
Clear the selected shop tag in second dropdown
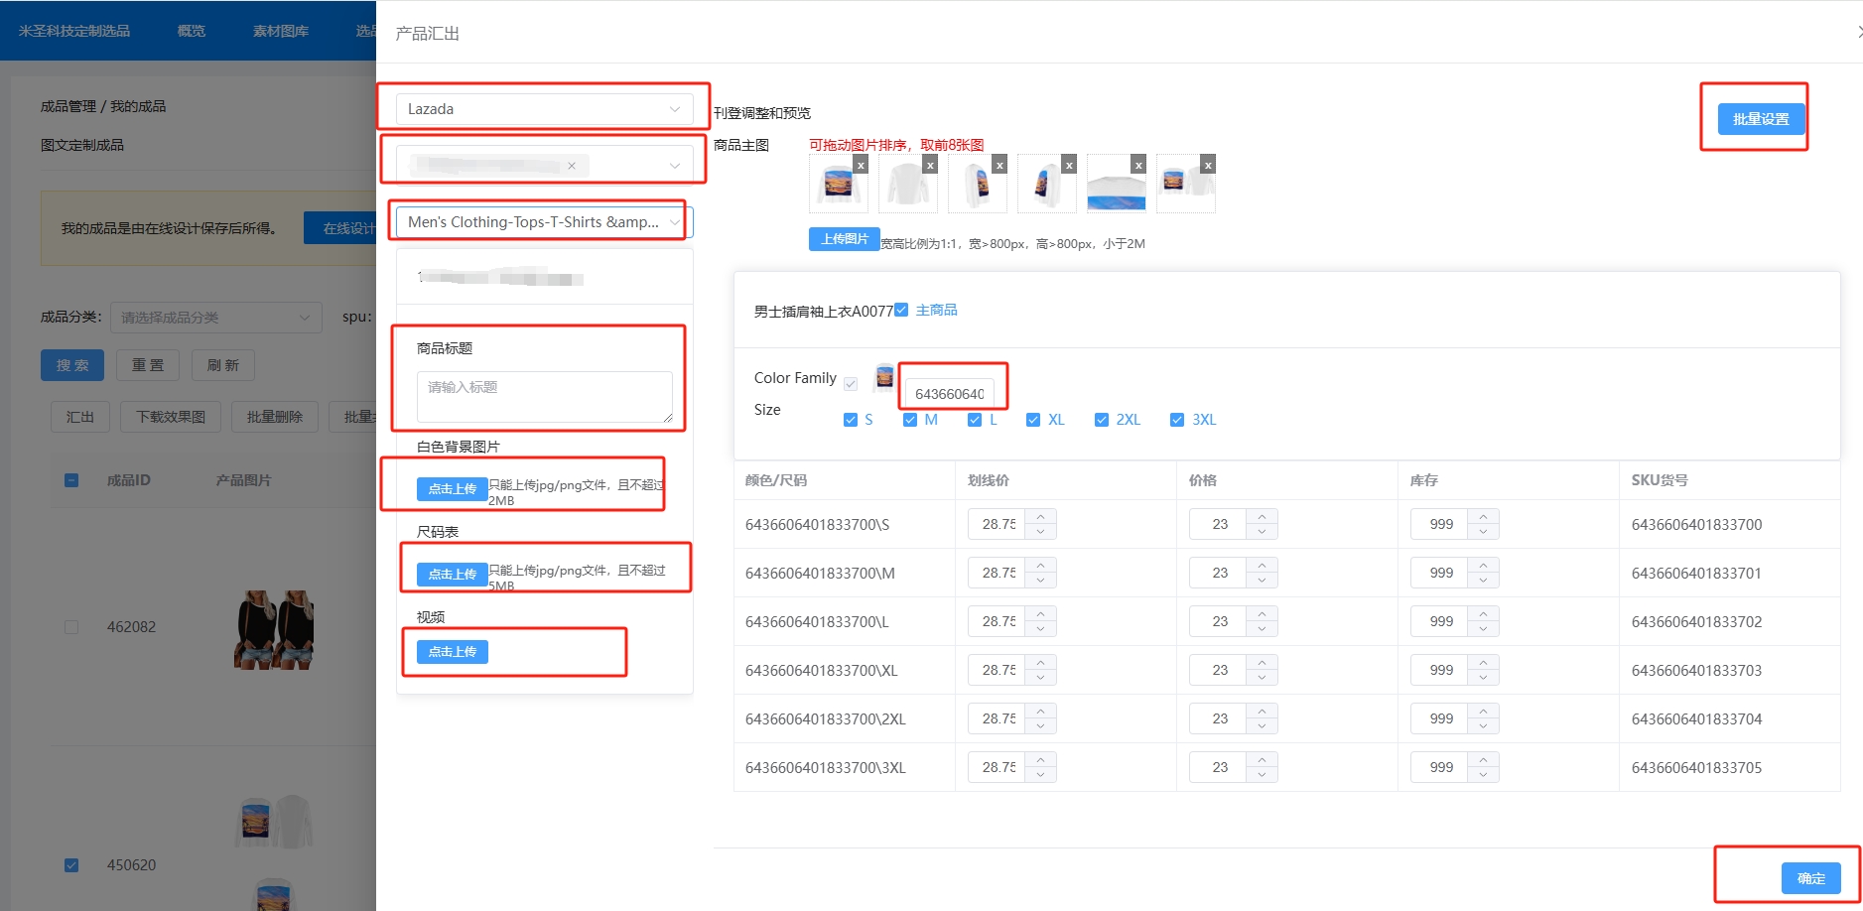coord(572,166)
